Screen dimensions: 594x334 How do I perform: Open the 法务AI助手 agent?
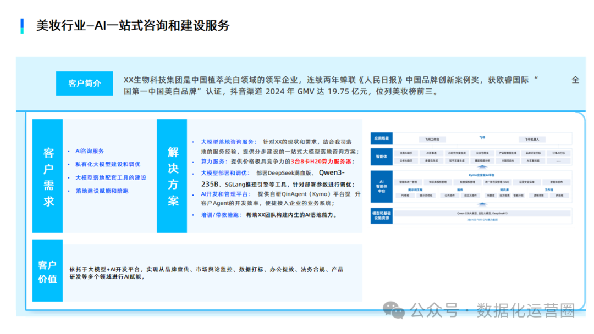click(406, 152)
